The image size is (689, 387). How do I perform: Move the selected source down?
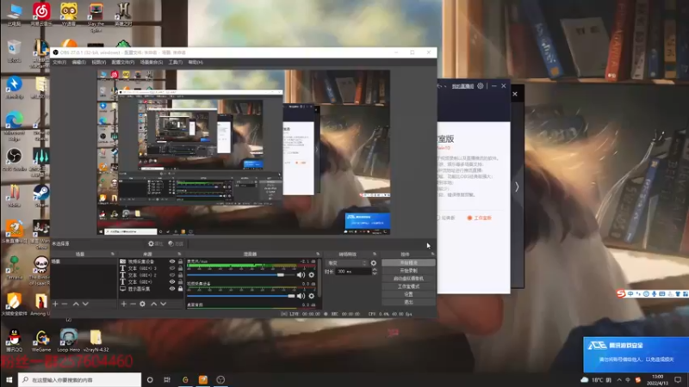pyautogui.click(x=164, y=304)
